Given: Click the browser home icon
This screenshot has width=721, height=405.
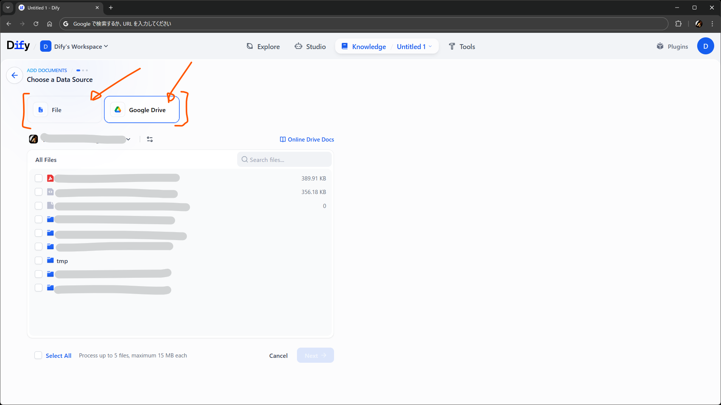Looking at the screenshot, I should click(x=50, y=24).
